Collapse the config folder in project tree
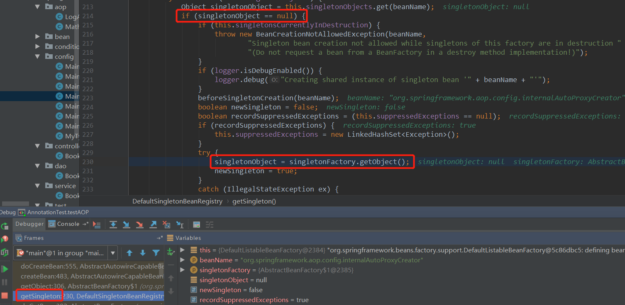The width and height of the screenshot is (625, 305). [x=37, y=56]
